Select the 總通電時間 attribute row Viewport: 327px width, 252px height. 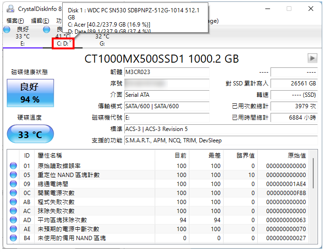(x=159, y=184)
